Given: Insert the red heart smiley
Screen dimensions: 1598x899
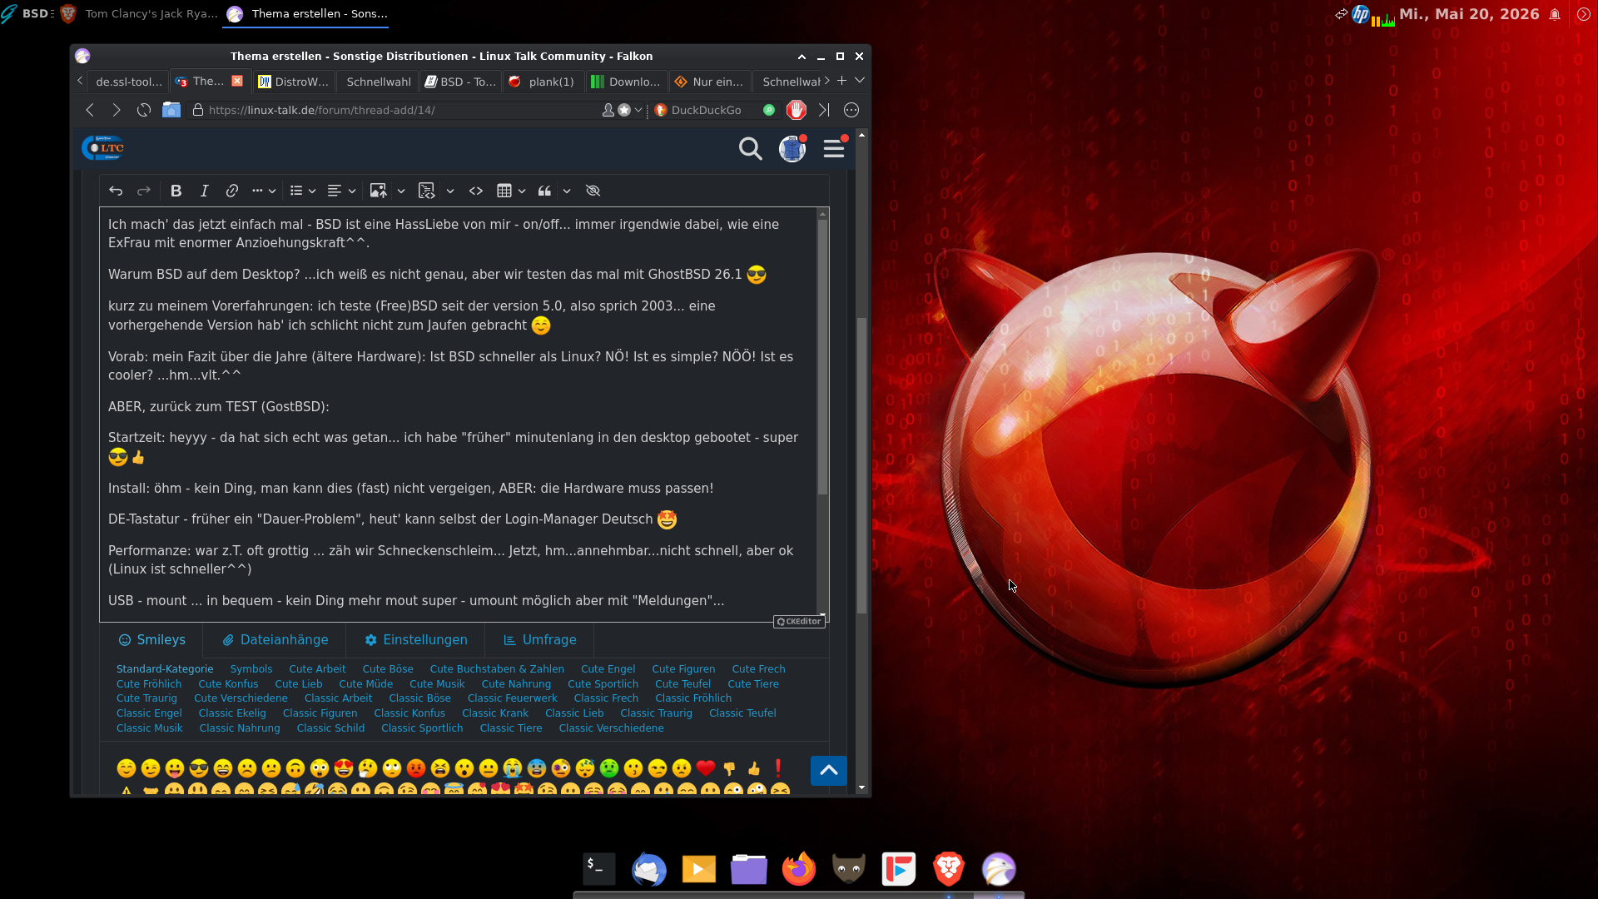Looking at the screenshot, I should (706, 768).
